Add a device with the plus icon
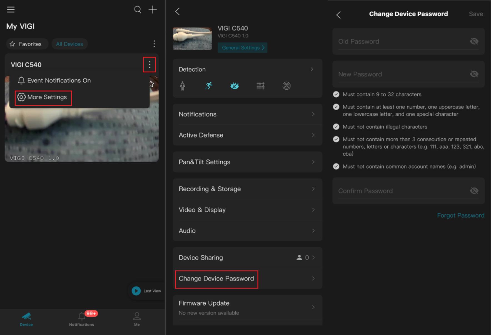 (153, 10)
